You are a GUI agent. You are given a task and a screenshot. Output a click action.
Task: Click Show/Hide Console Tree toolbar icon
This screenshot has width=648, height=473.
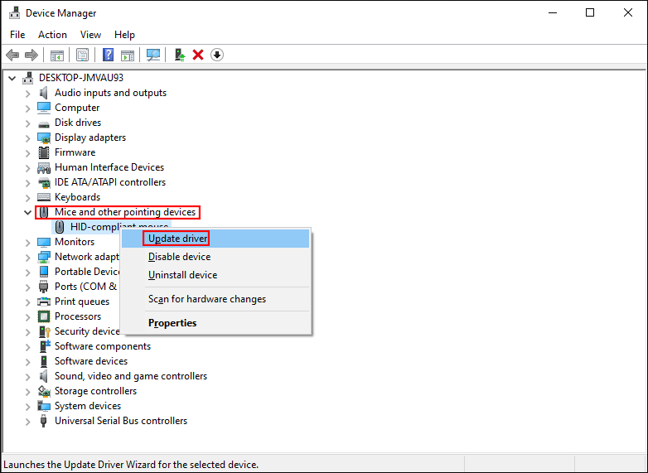(x=57, y=55)
